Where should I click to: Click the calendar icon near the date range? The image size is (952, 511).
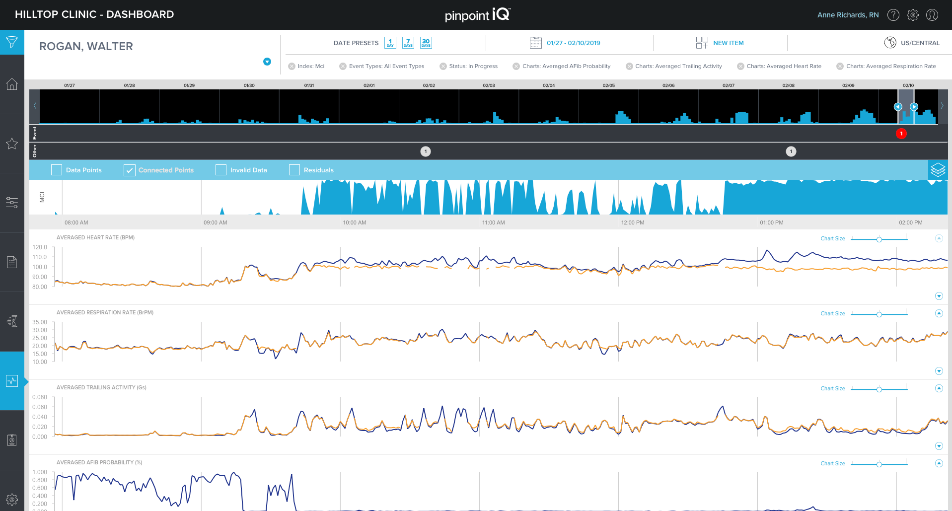535,43
